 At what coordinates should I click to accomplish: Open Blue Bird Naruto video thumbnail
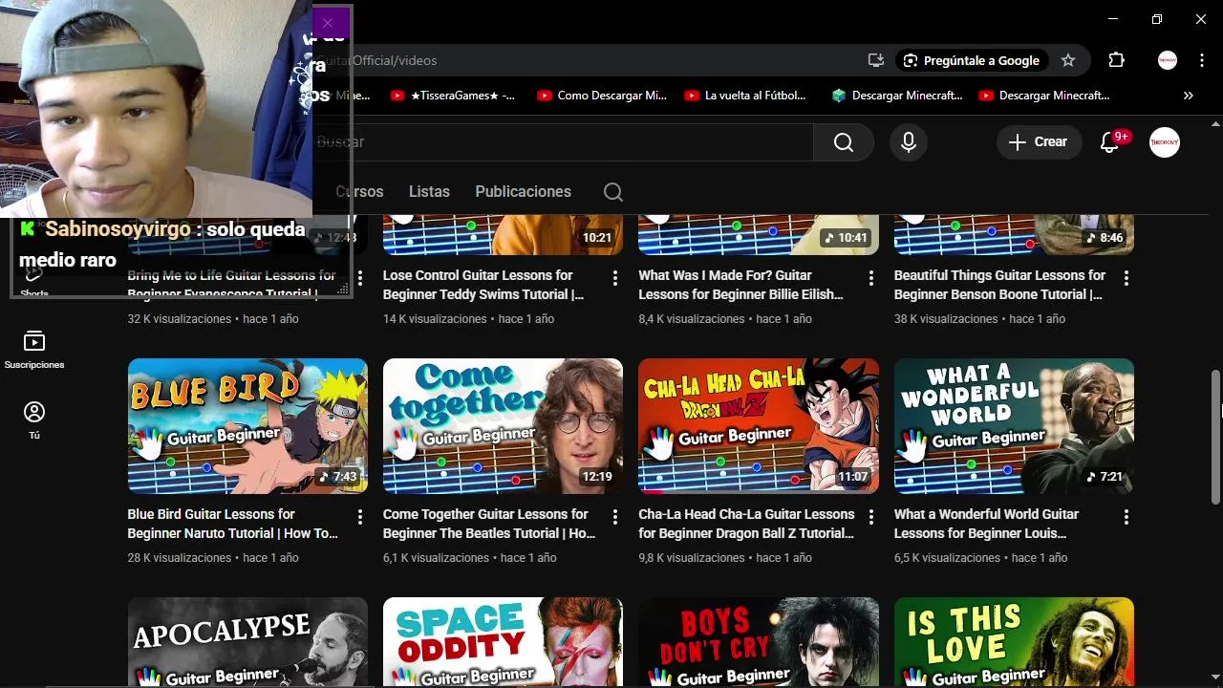[x=247, y=426]
